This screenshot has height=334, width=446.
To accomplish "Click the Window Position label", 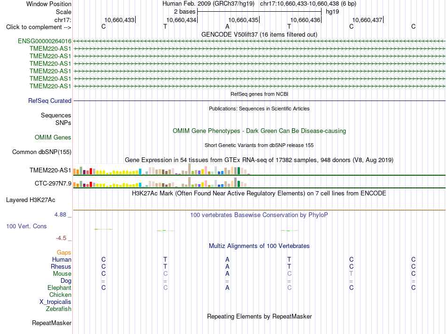I will (x=49, y=4).
